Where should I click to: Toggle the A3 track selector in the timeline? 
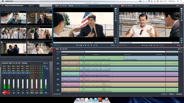(58, 74)
